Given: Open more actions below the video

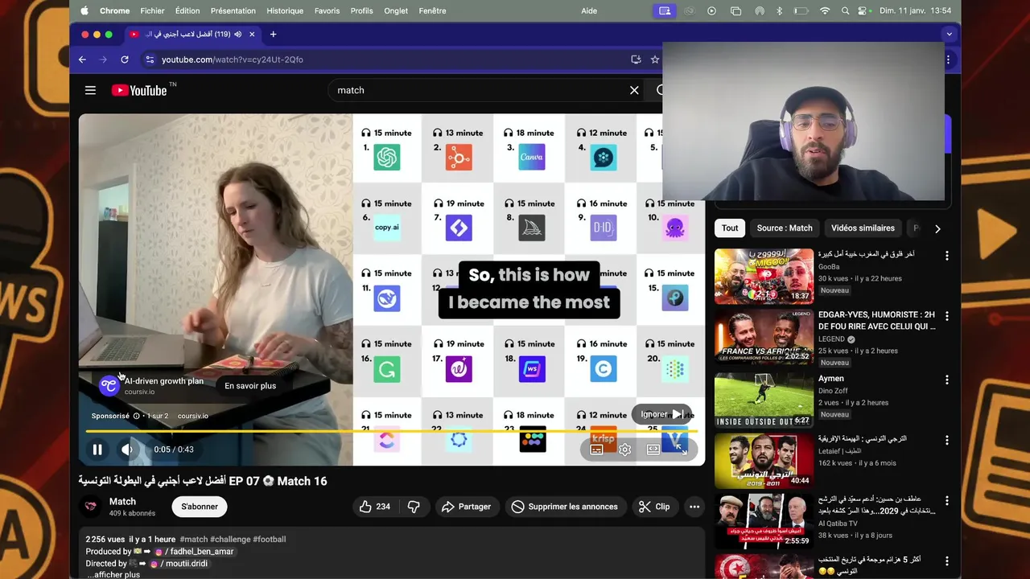Looking at the screenshot, I should tap(694, 507).
